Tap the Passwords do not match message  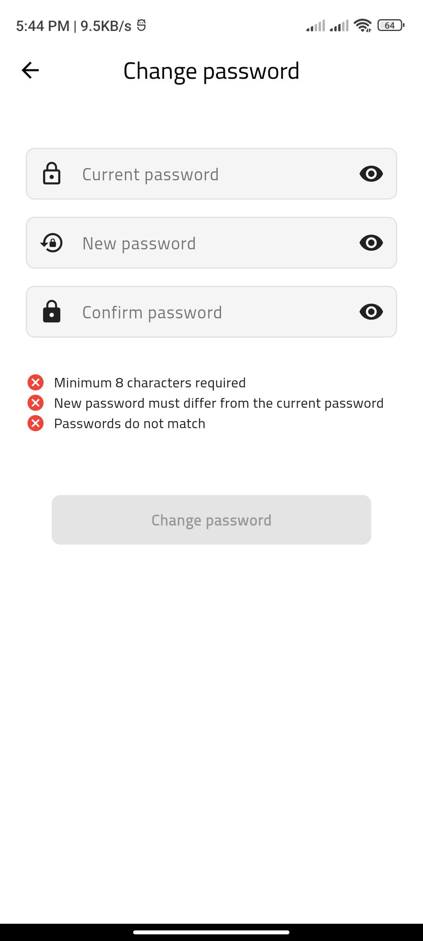pos(130,423)
